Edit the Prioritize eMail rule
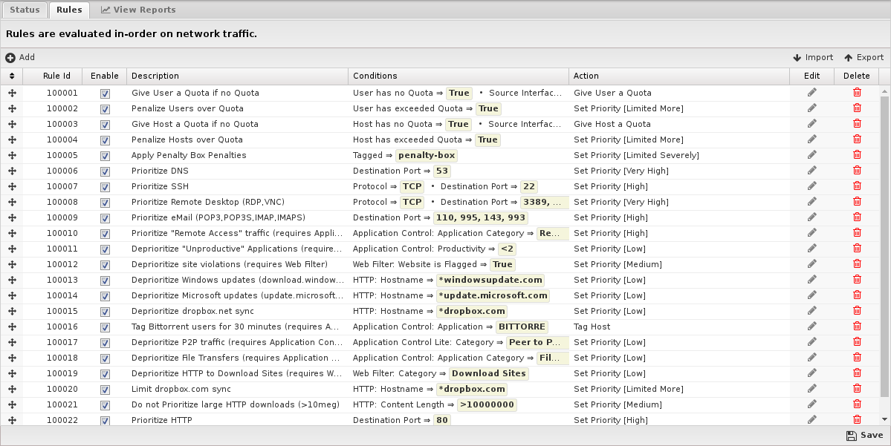The width and height of the screenshot is (891, 446). [x=811, y=217]
